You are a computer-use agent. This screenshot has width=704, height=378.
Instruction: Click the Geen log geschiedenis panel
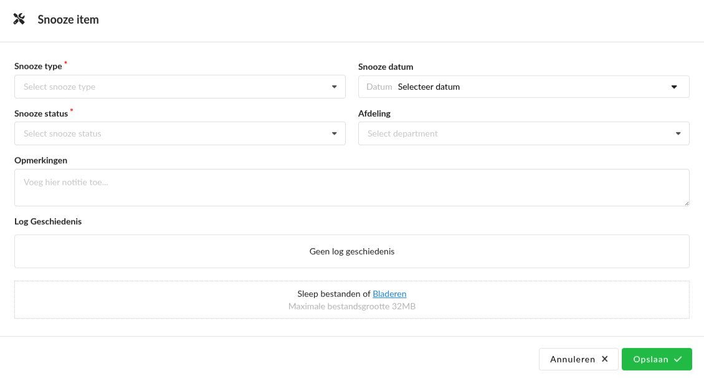coord(351,251)
